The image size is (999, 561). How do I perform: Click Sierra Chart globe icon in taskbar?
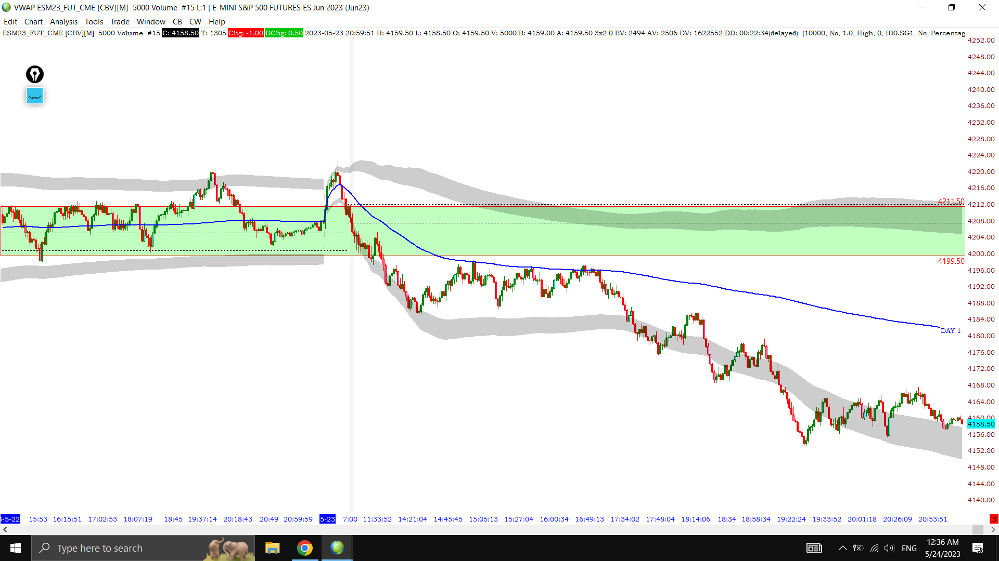[337, 548]
